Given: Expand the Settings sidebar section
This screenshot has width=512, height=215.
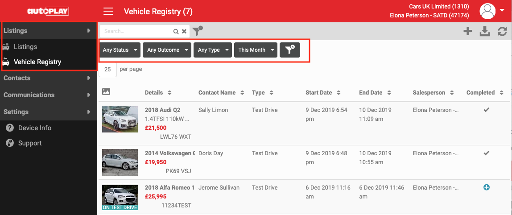Looking at the screenshot, I should 48,112.
